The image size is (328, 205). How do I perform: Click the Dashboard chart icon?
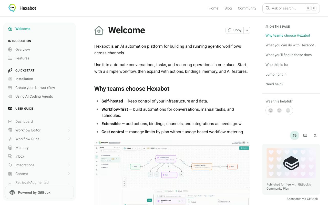(x=10, y=121)
